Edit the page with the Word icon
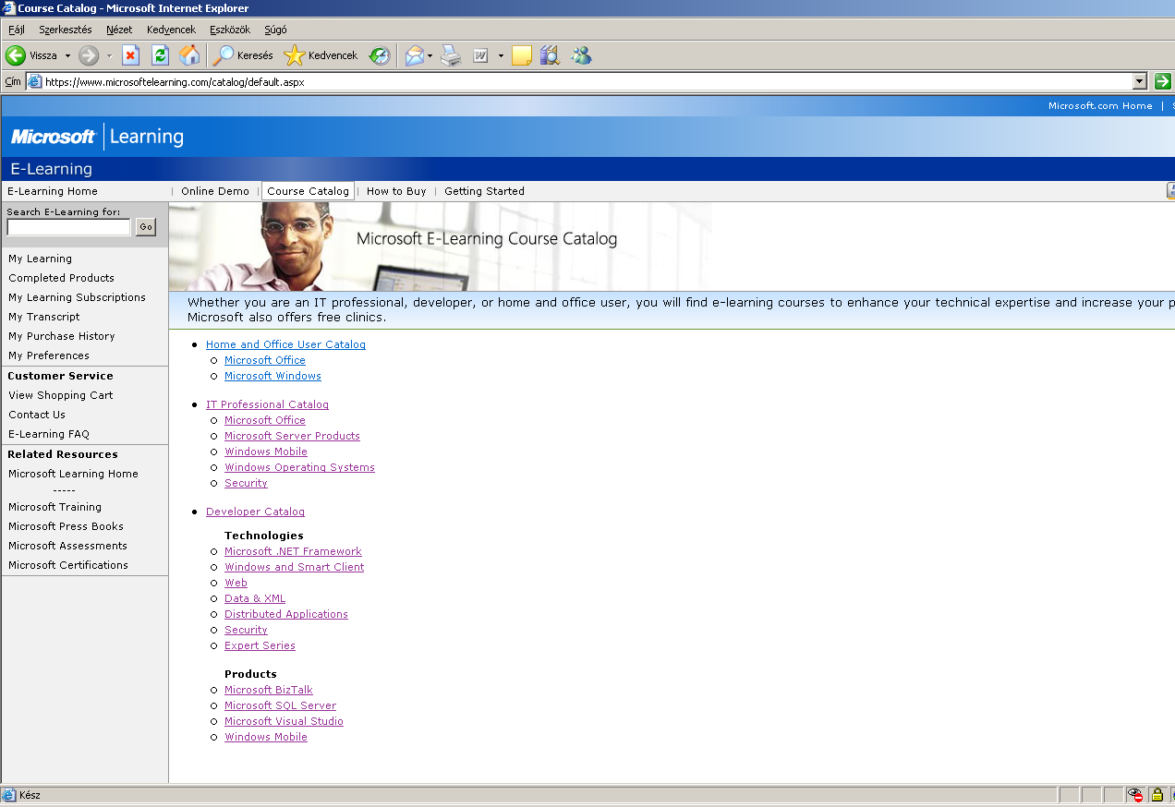Image resolution: width=1175 pixels, height=807 pixels. click(480, 55)
